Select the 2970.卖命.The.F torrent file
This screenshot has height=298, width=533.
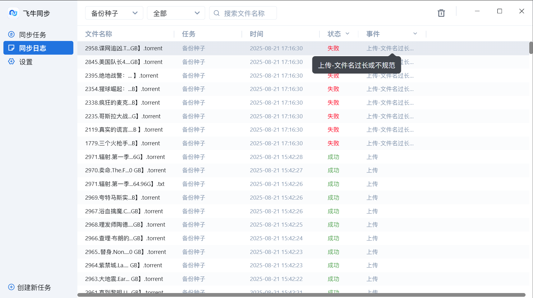(126, 170)
